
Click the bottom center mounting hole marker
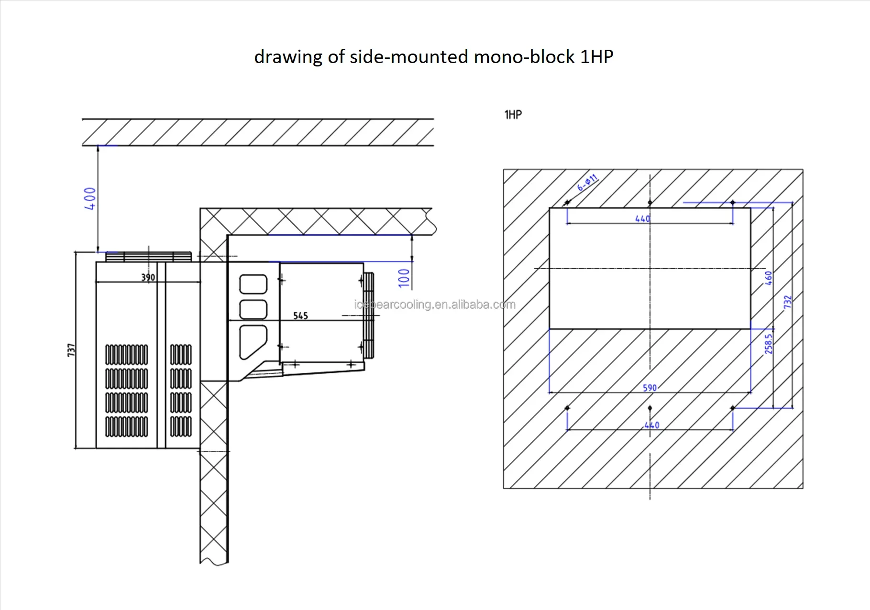click(650, 408)
